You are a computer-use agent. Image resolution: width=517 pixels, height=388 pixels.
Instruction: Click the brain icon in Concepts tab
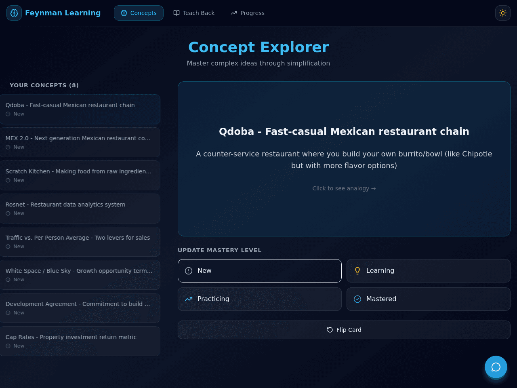(x=124, y=13)
